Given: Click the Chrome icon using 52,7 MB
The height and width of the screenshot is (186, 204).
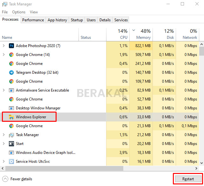Looking at the screenshot, I should coord(11,99).
